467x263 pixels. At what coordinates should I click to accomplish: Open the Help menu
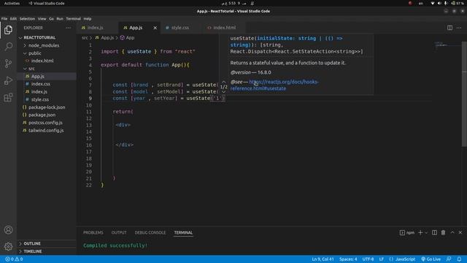point(88,18)
